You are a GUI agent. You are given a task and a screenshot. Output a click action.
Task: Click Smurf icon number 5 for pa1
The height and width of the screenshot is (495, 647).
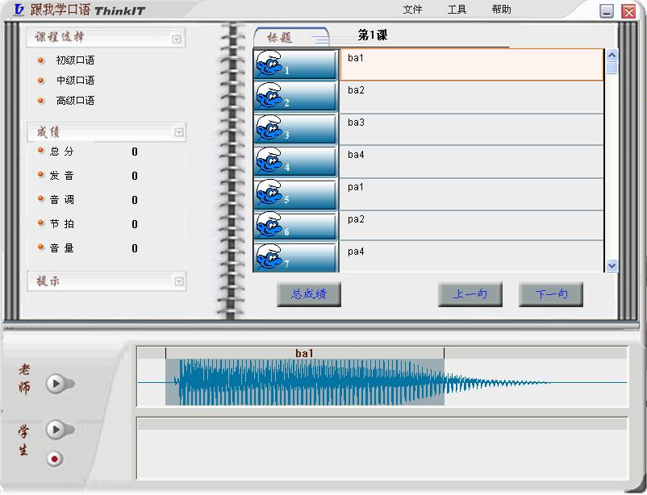pos(295,193)
